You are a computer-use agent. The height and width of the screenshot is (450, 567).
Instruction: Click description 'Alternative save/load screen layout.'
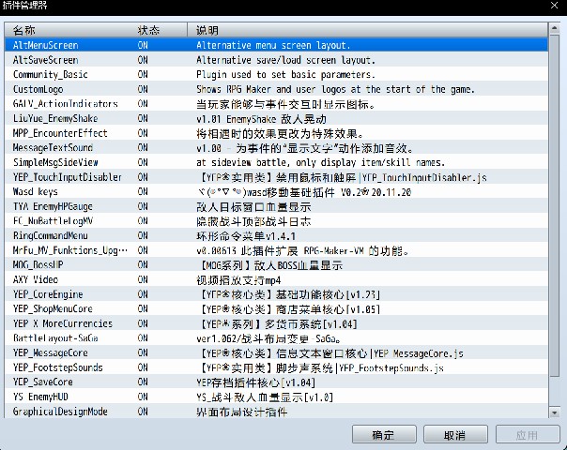click(285, 60)
